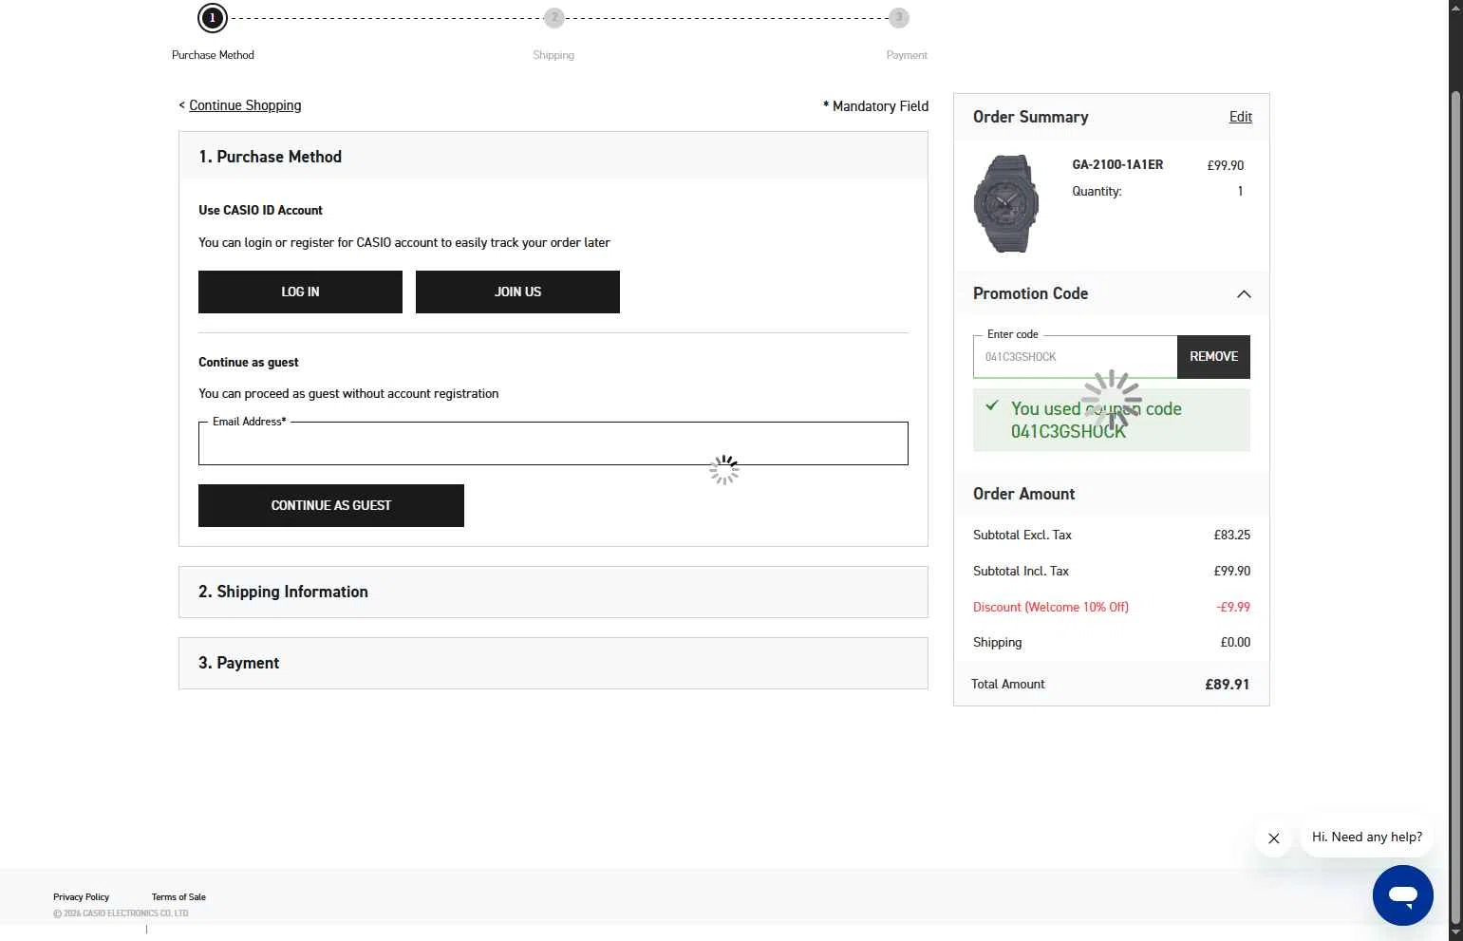Click the page vertical scrollbar
Screen dimensions: 1463x941
pos(1455,508)
